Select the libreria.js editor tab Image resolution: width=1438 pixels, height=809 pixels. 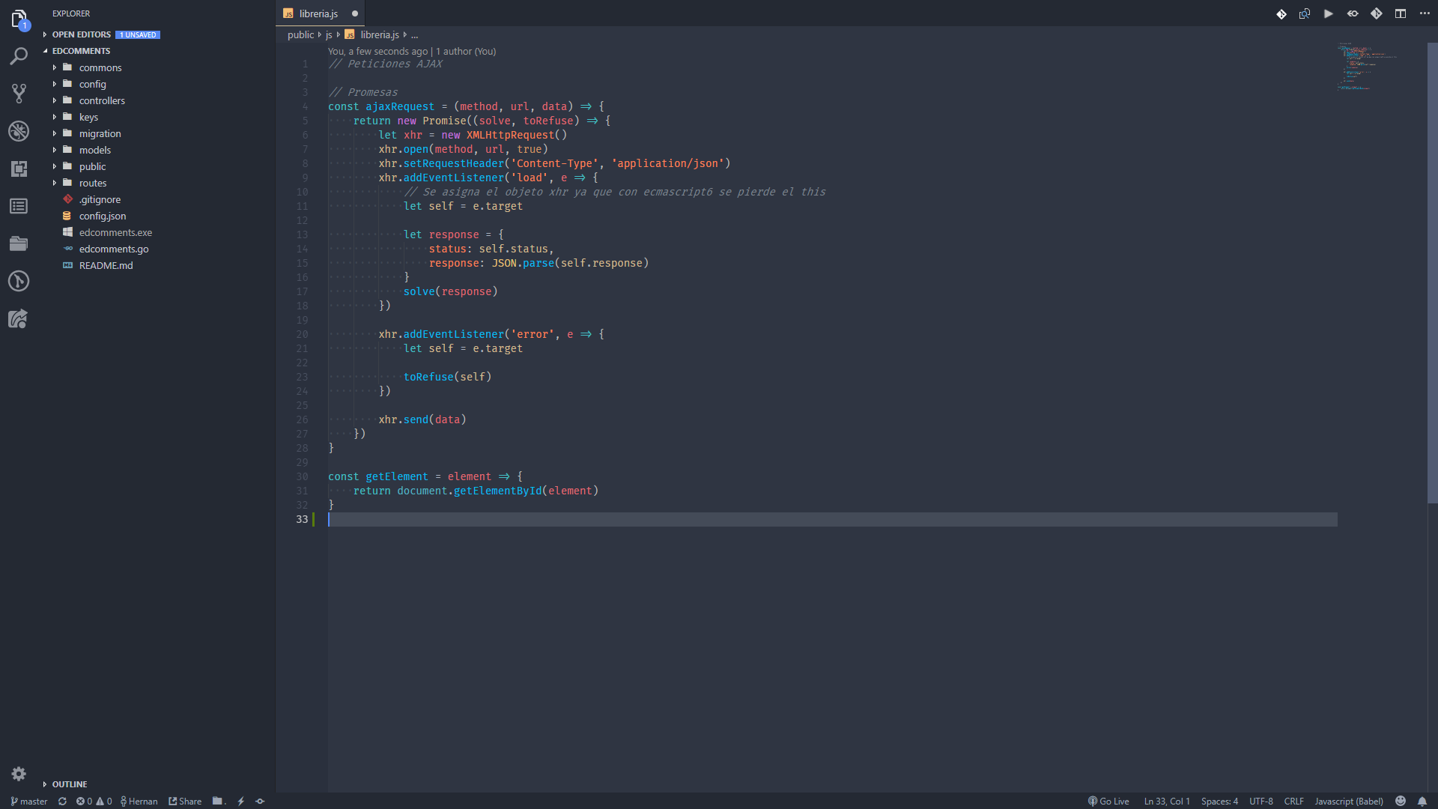coord(318,13)
